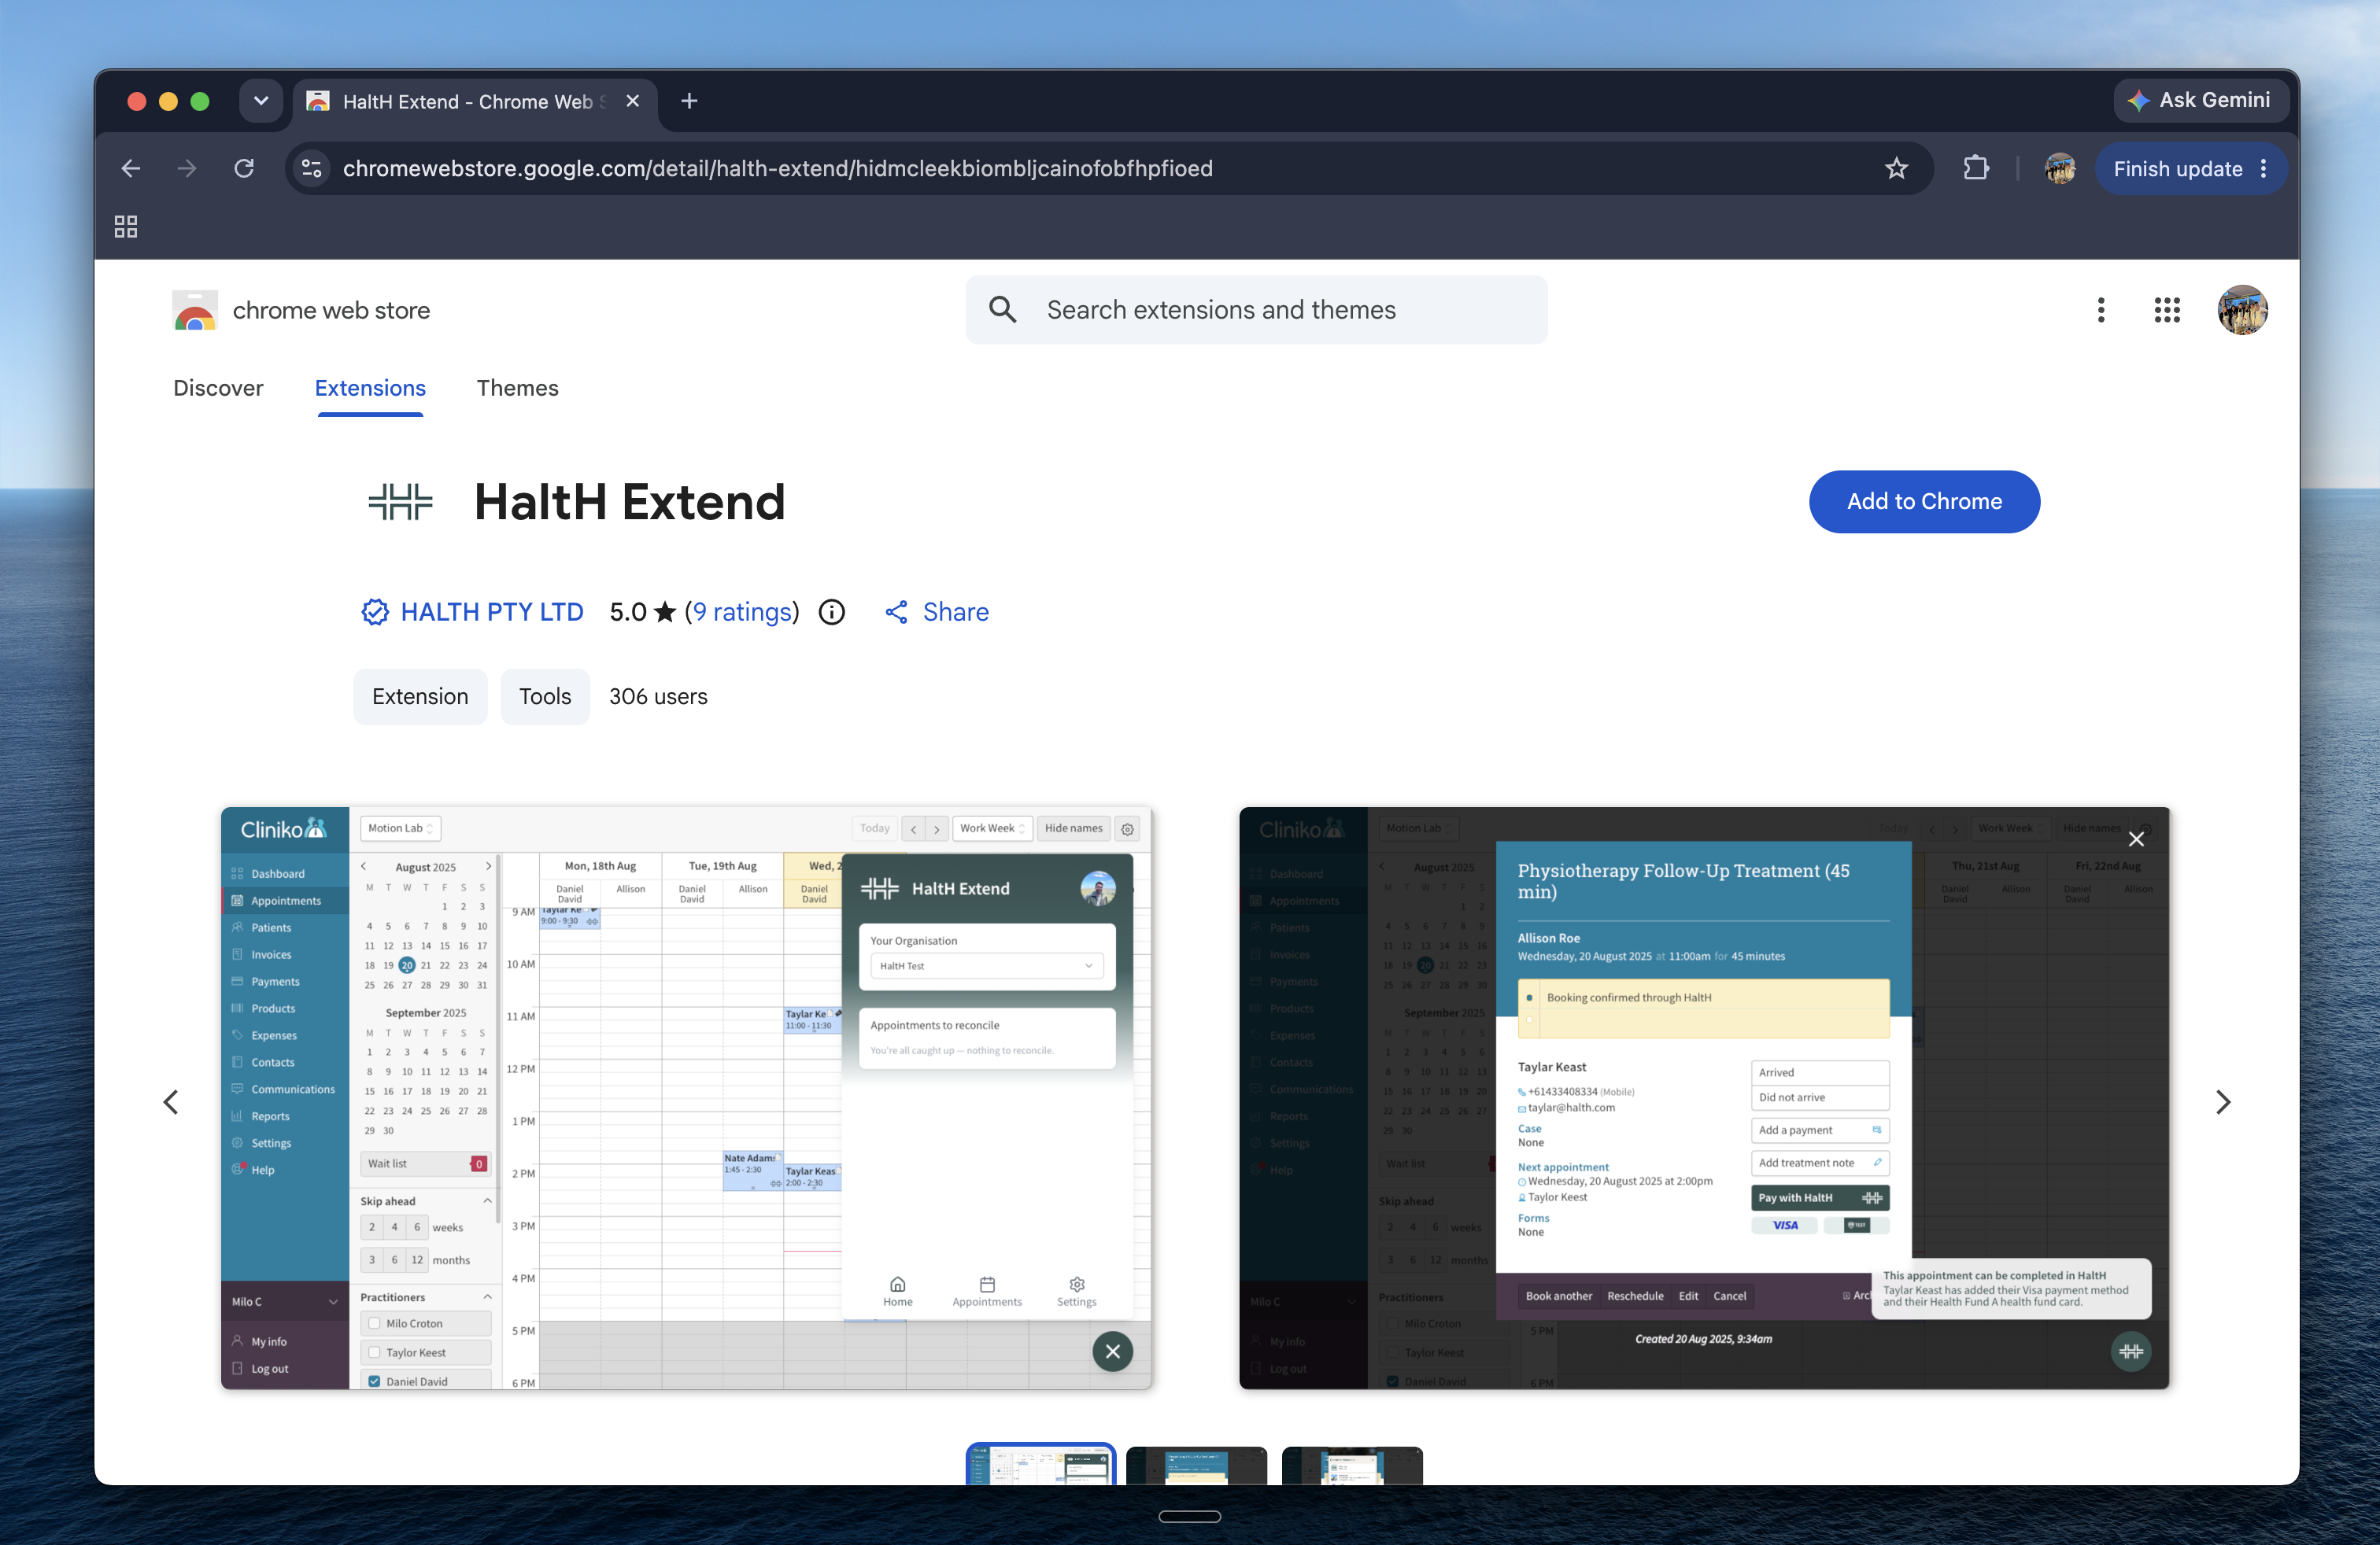Image resolution: width=2380 pixels, height=1545 pixels.
Task: Click the address bar URL
Action: coord(777,168)
